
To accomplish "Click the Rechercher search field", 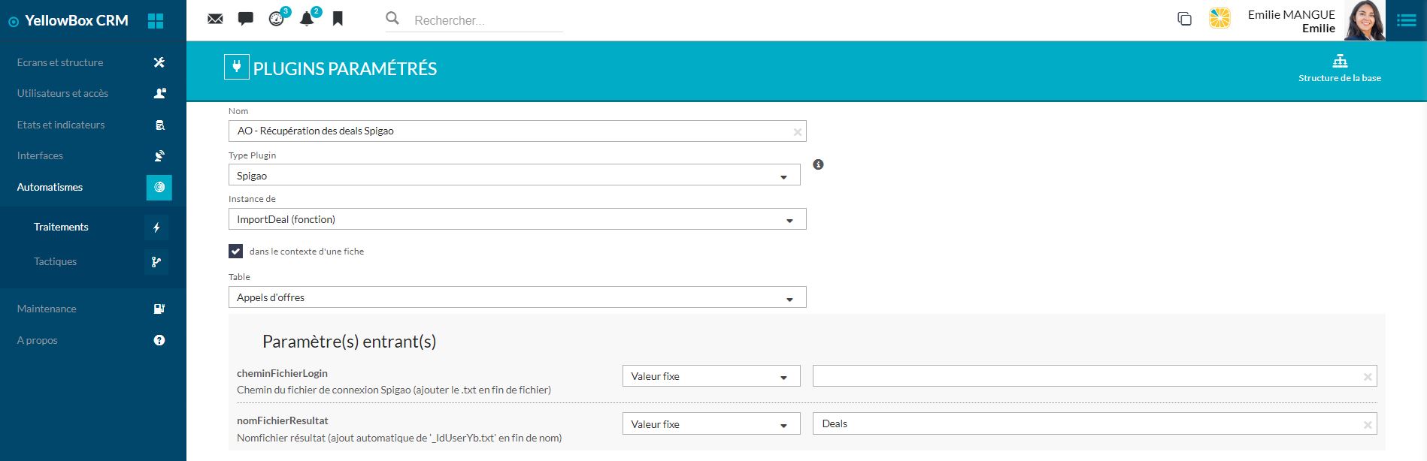I will pos(486,20).
